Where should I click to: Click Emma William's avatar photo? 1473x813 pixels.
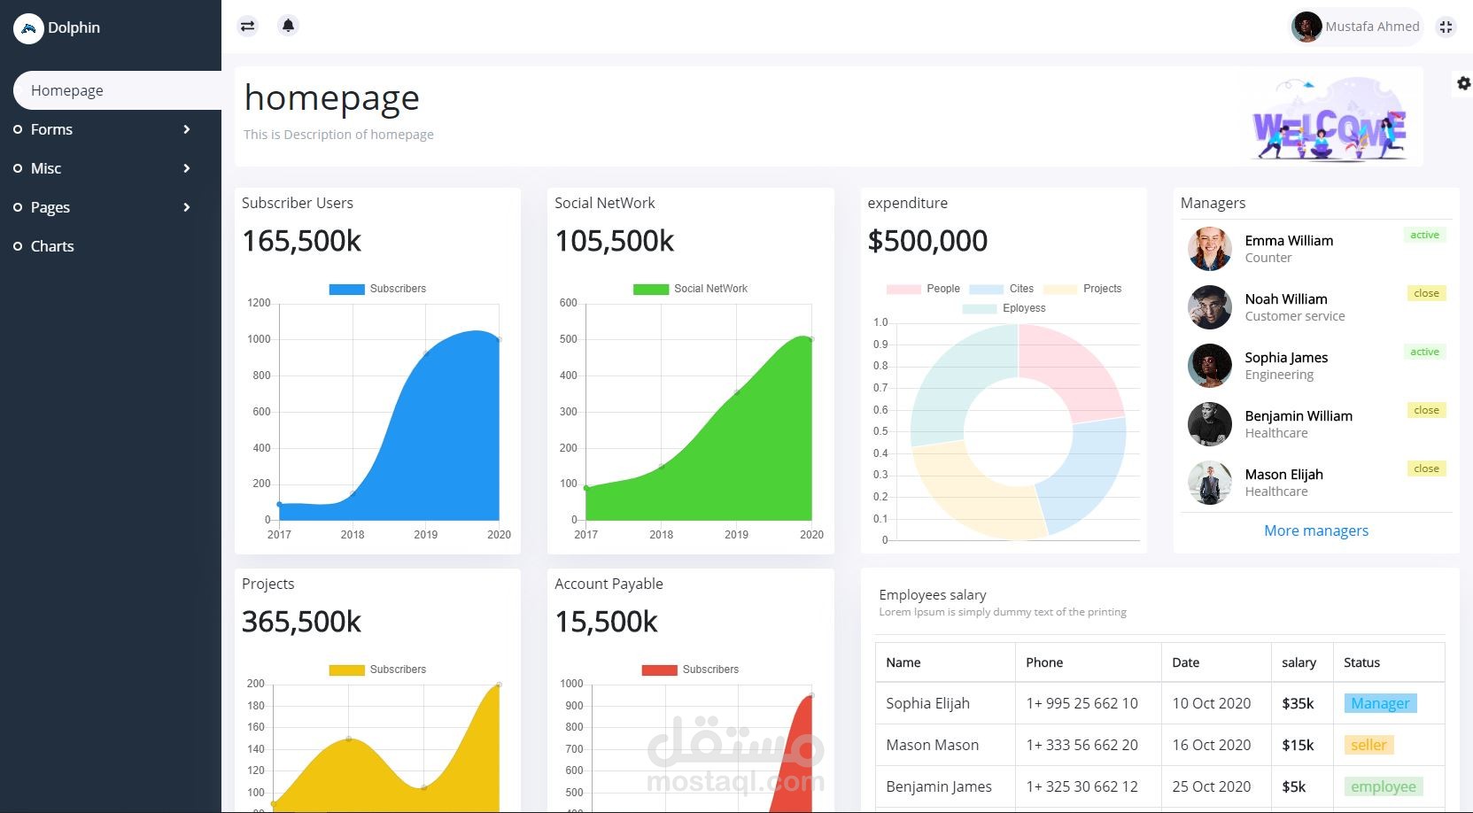click(x=1210, y=249)
